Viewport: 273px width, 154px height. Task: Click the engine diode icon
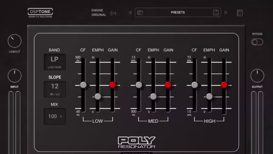coord(113,13)
